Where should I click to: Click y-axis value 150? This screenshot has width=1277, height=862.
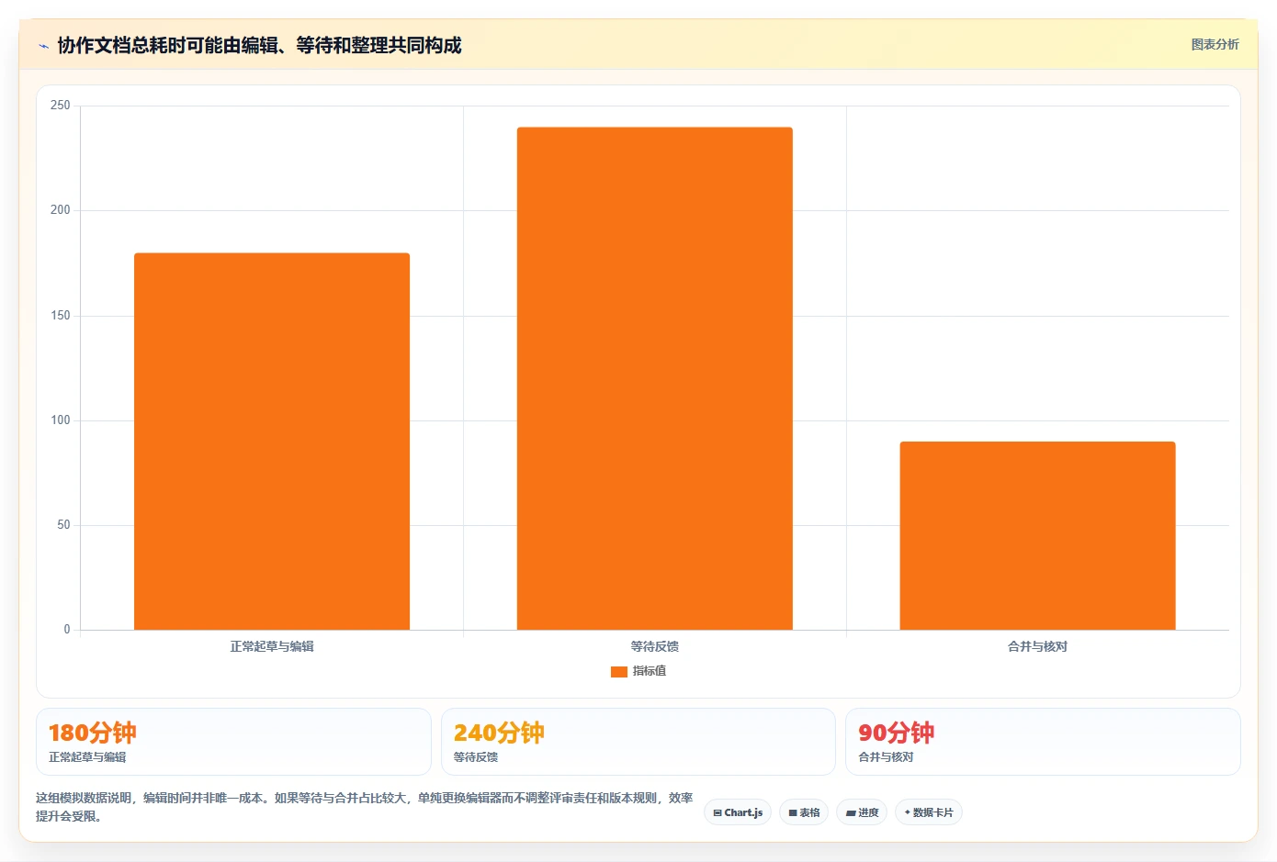[60, 316]
